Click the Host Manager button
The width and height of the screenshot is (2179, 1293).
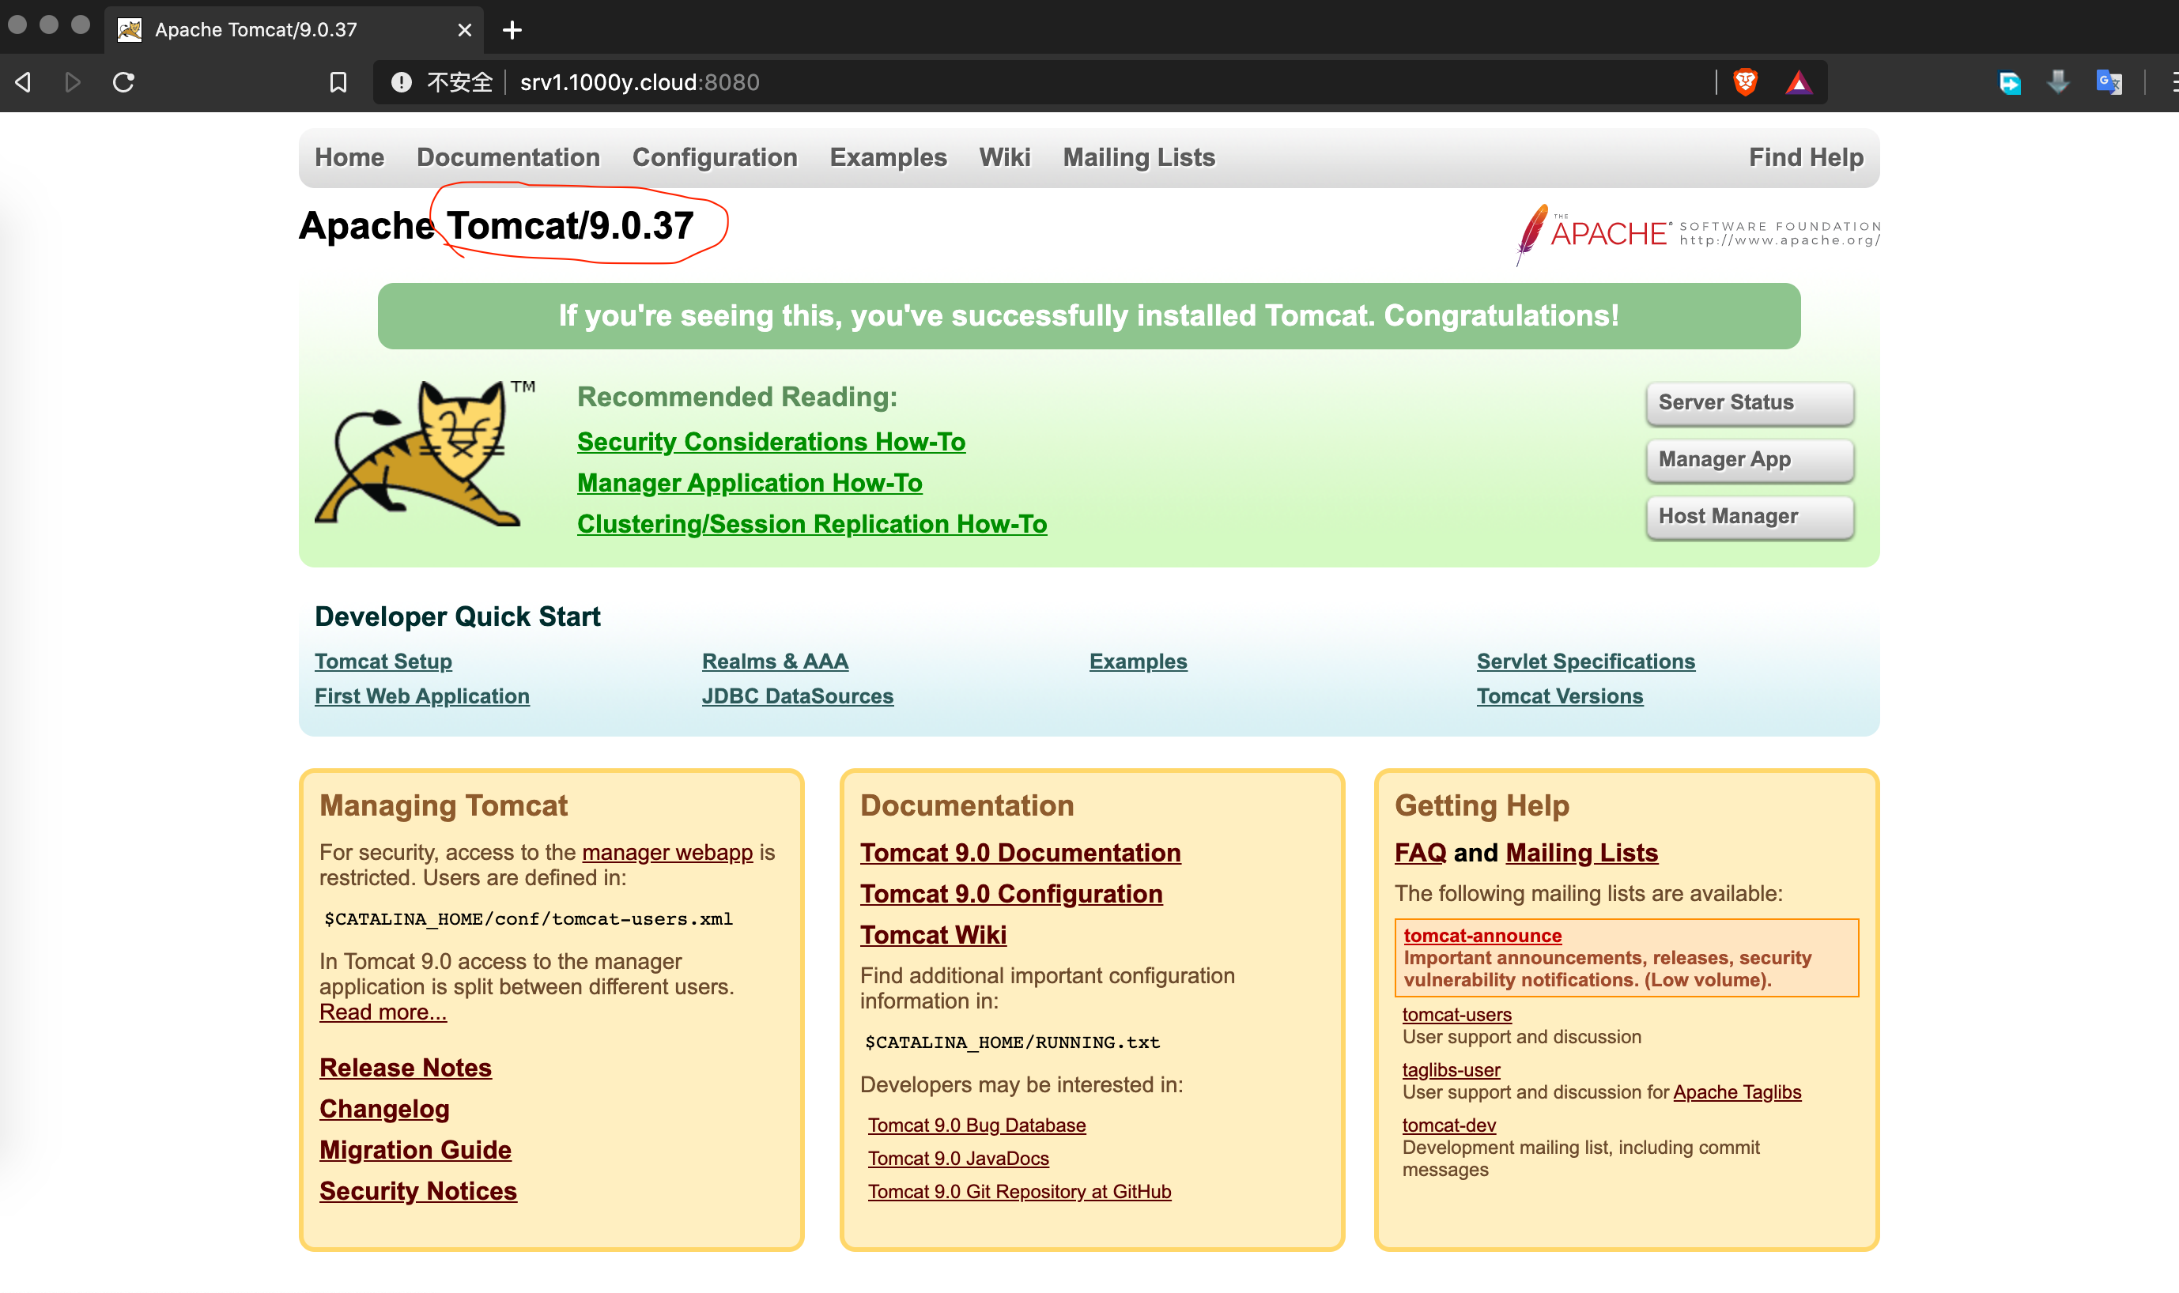[x=1750, y=516]
